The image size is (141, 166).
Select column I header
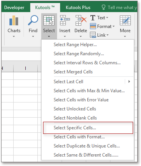point(26,68)
